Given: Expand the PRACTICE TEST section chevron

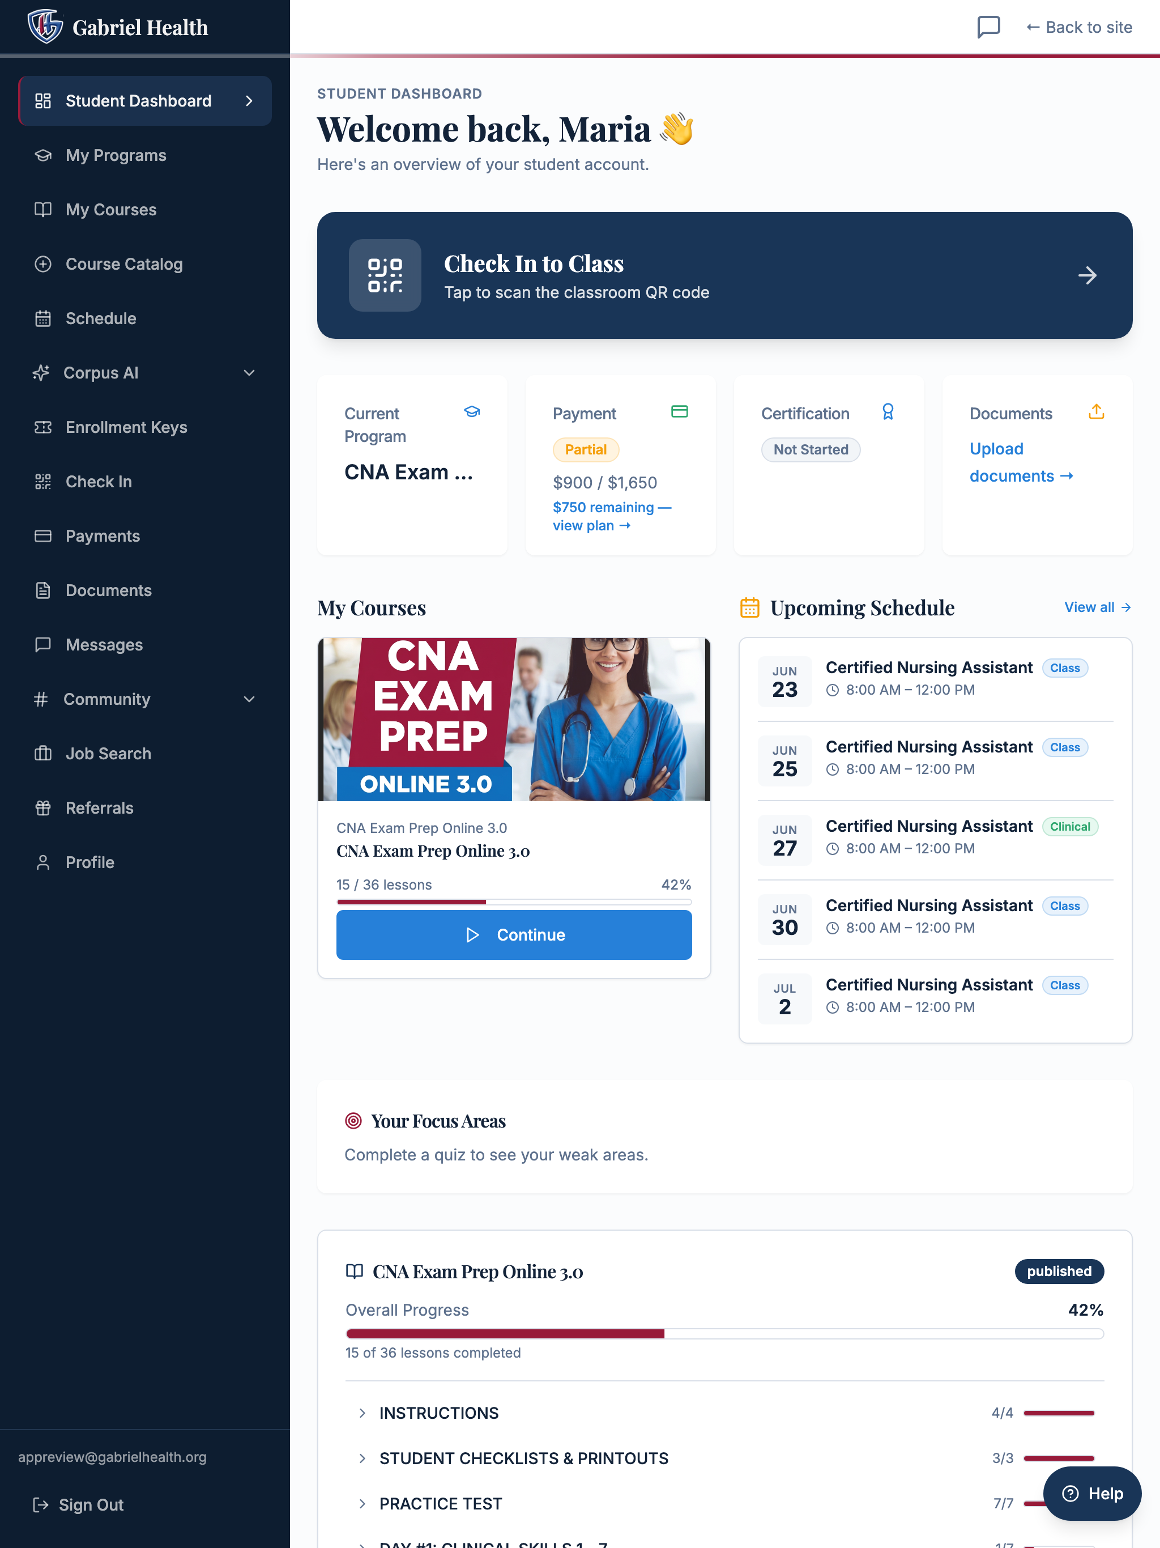Looking at the screenshot, I should tap(362, 1504).
